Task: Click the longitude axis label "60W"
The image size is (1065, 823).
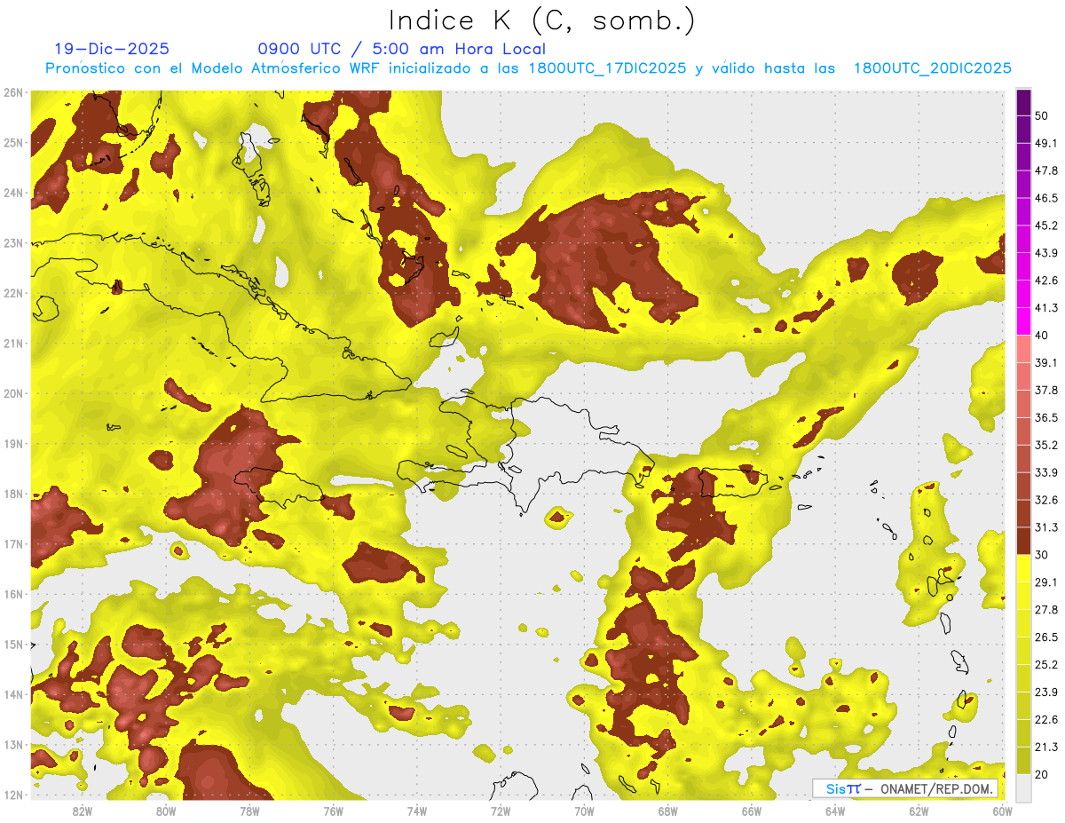Action: tap(1002, 811)
